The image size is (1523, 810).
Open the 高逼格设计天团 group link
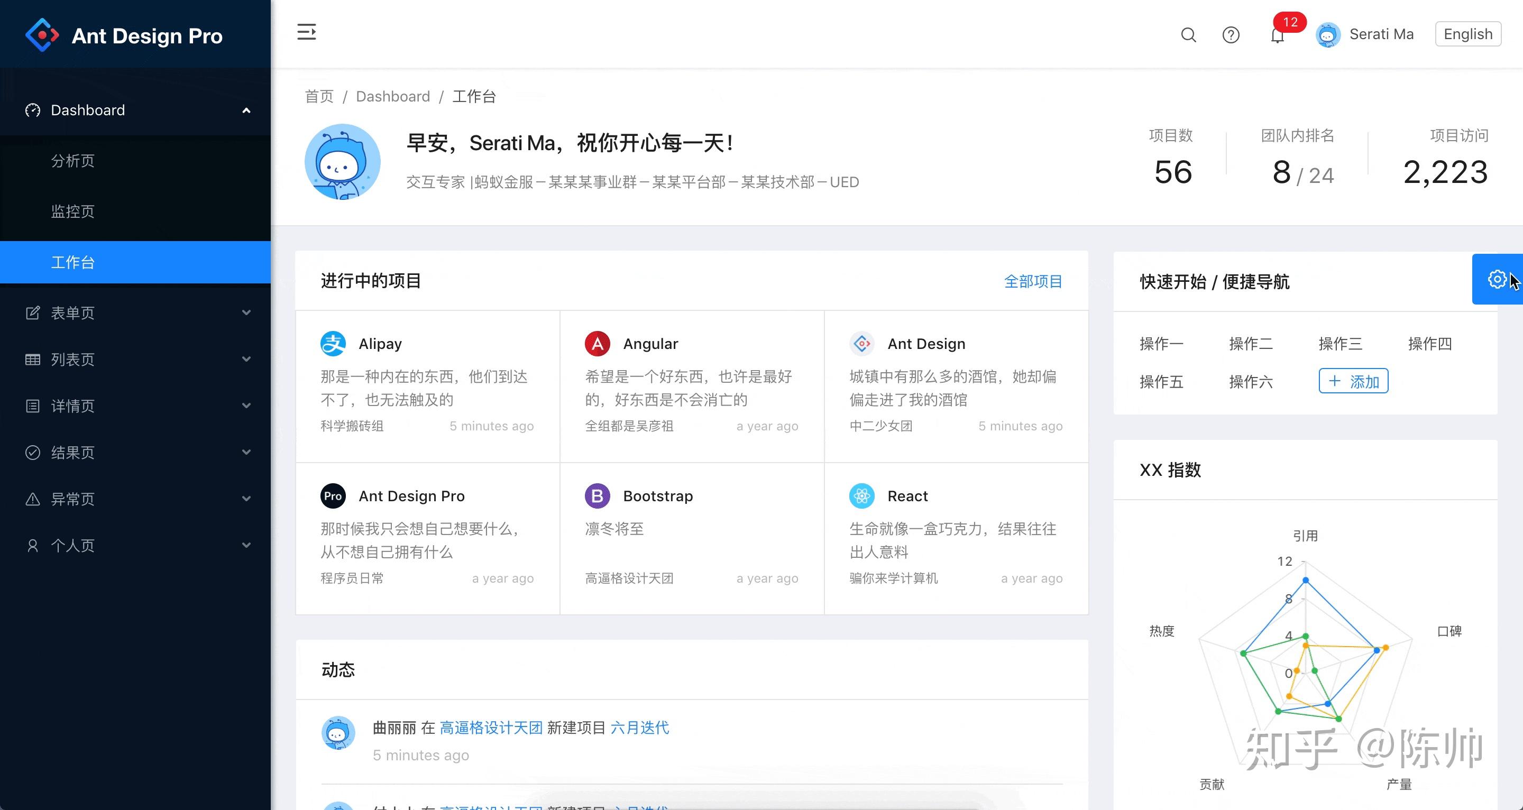[491, 728]
